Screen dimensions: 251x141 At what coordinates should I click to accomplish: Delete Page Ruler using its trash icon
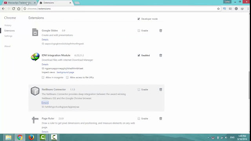161,118
